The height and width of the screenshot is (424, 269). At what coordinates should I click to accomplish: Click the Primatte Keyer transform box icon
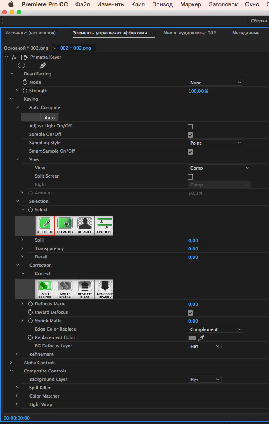coord(24,57)
